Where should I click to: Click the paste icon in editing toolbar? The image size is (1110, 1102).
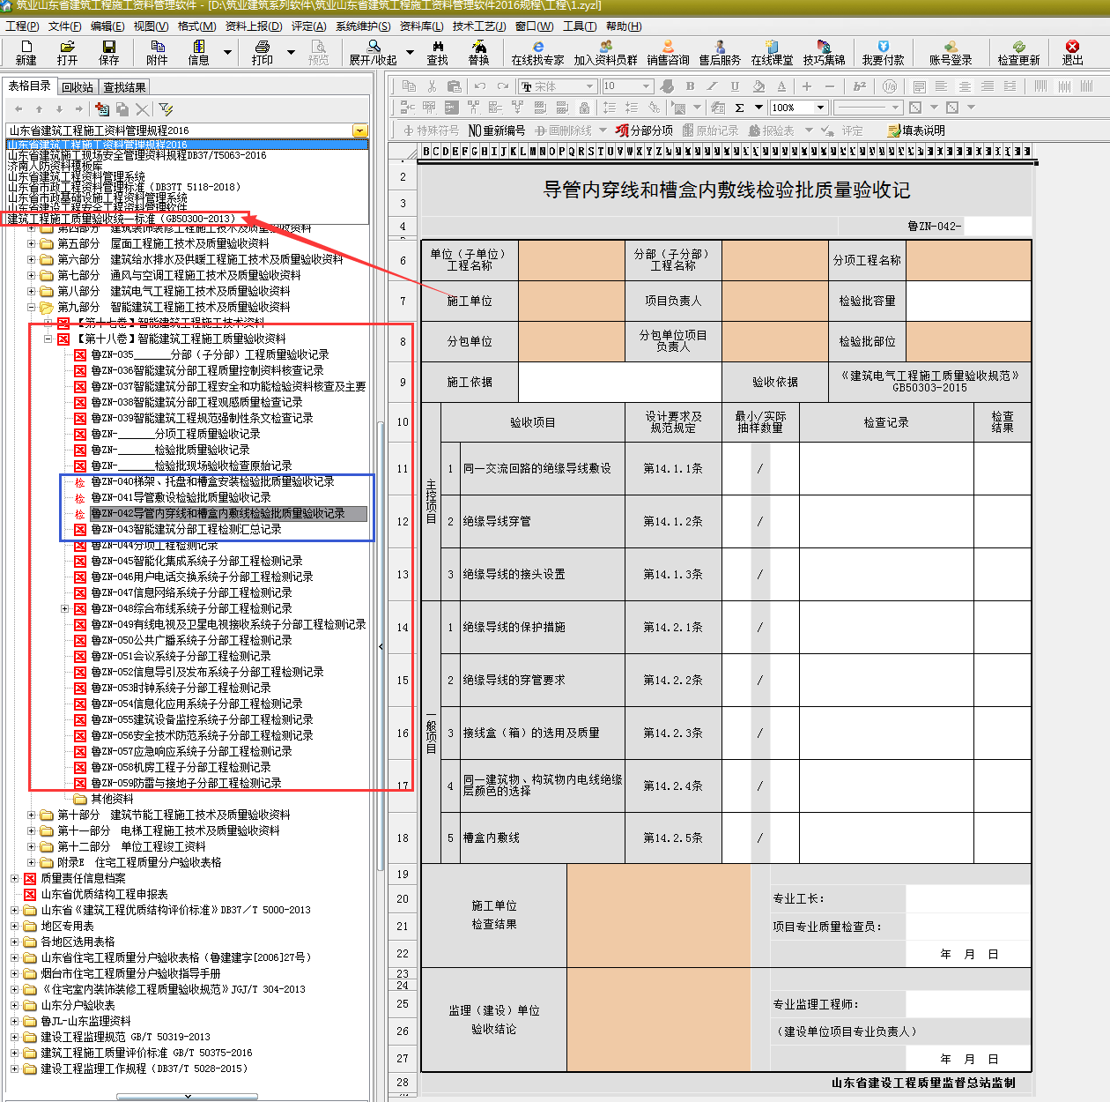(x=454, y=86)
